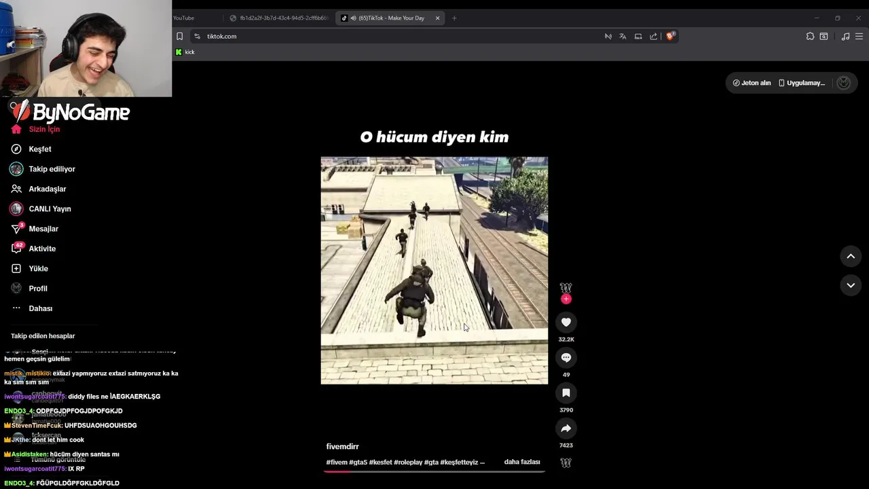Share the video with arrow icon
This screenshot has height=489, width=869.
(x=566, y=428)
